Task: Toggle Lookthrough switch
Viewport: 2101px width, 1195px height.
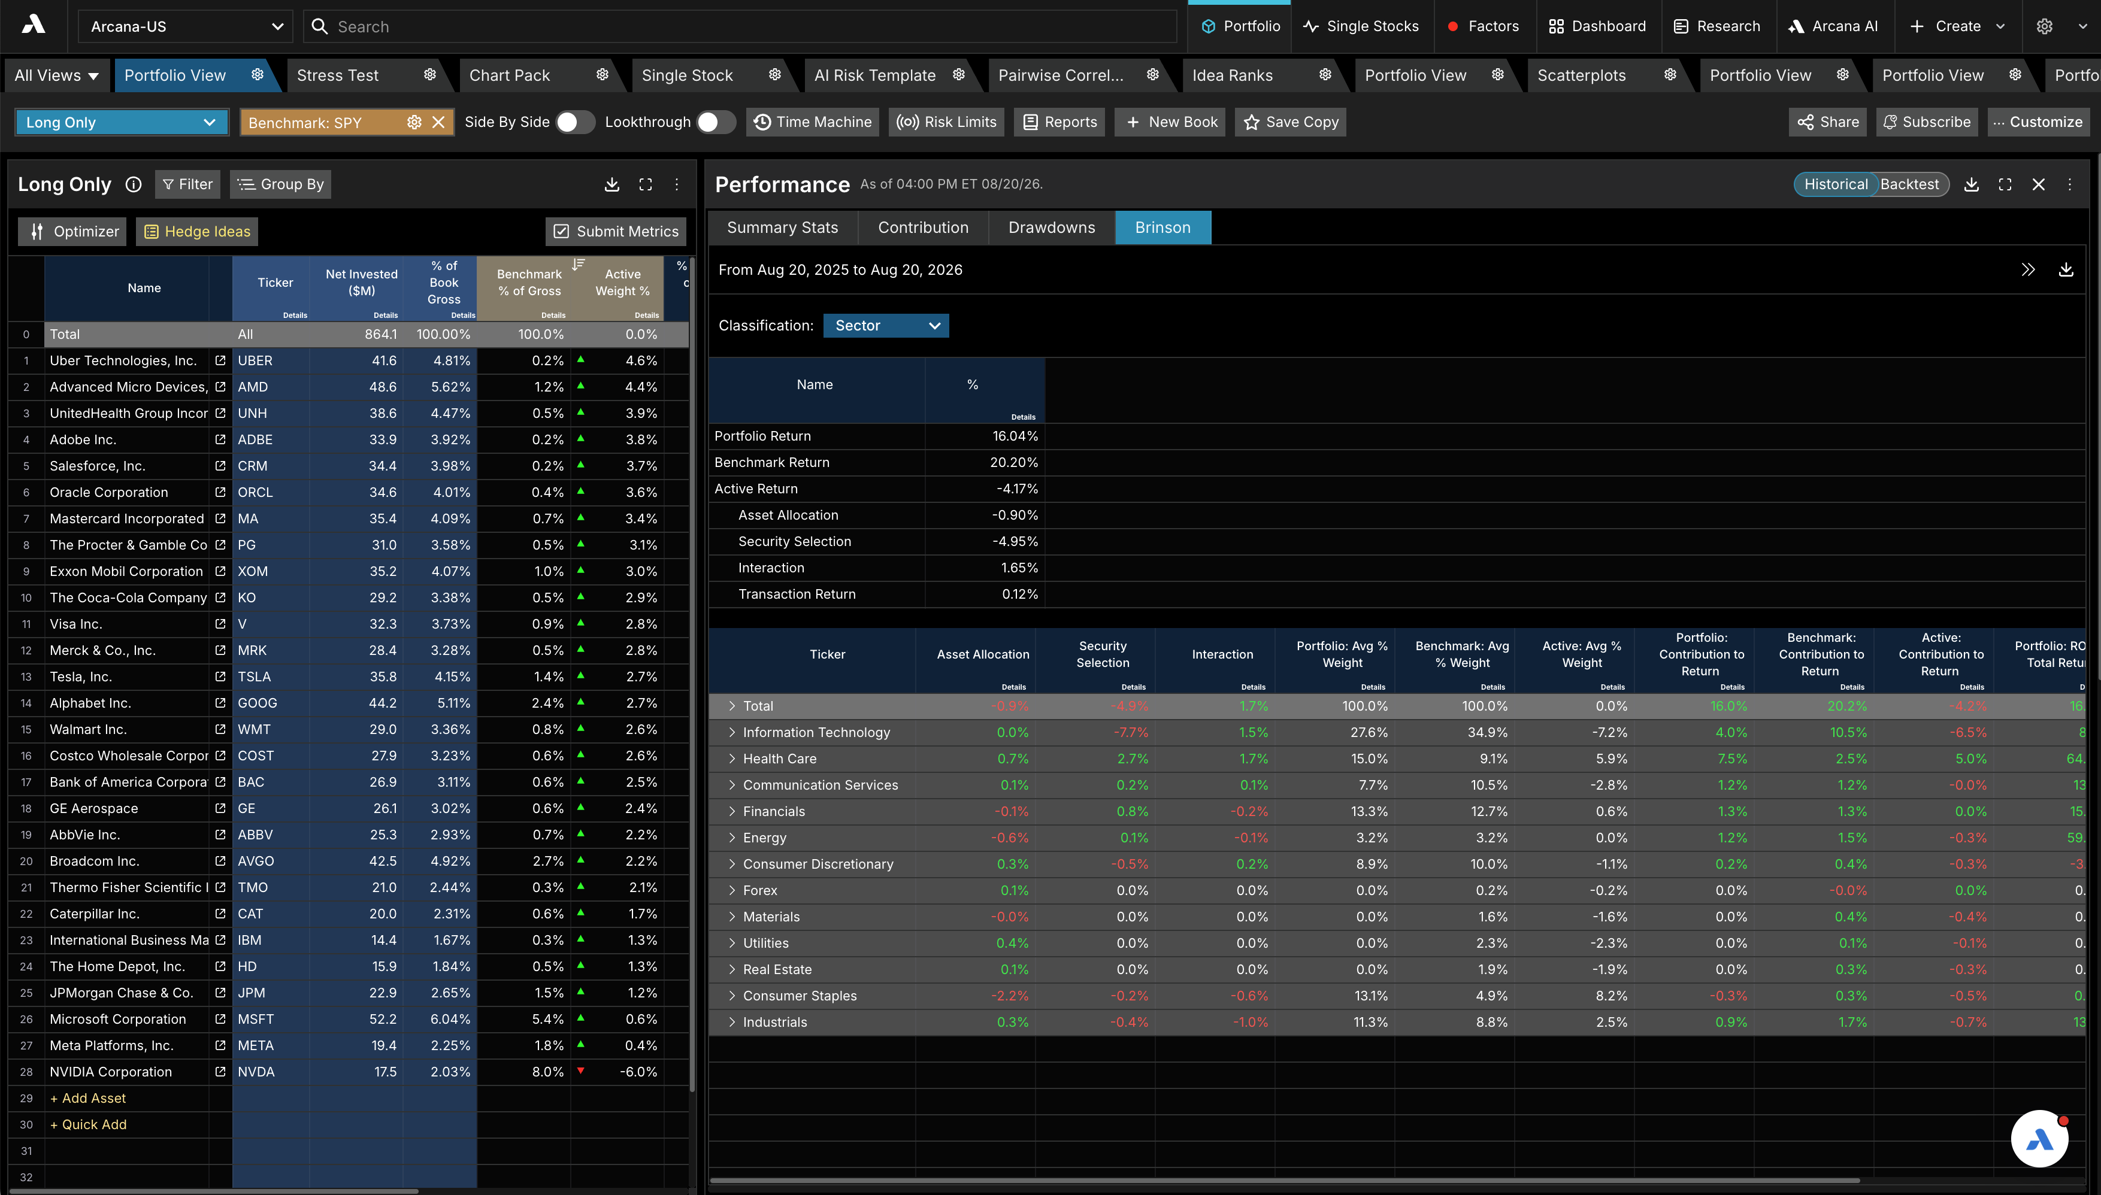Action: (716, 122)
